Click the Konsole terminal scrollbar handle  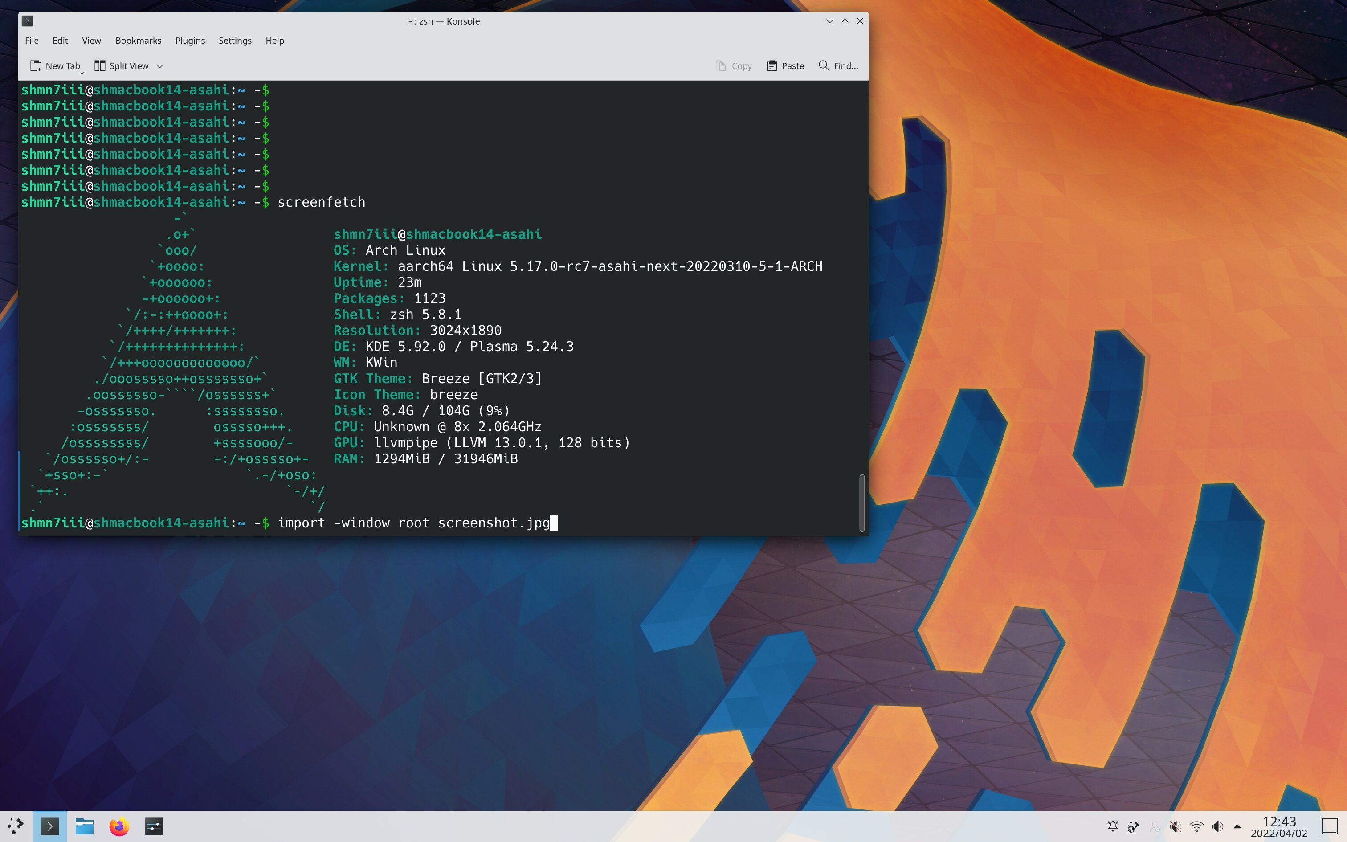(x=861, y=503)
